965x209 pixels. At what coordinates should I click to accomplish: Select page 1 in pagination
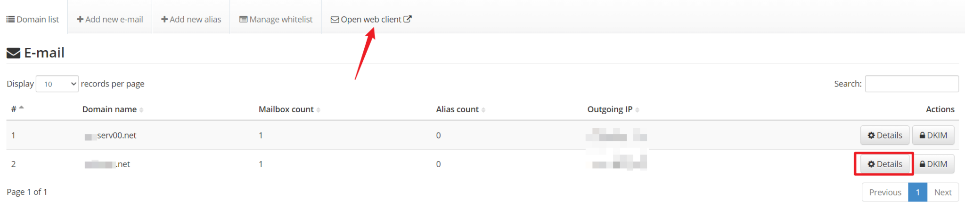click(x=917, y=192)
